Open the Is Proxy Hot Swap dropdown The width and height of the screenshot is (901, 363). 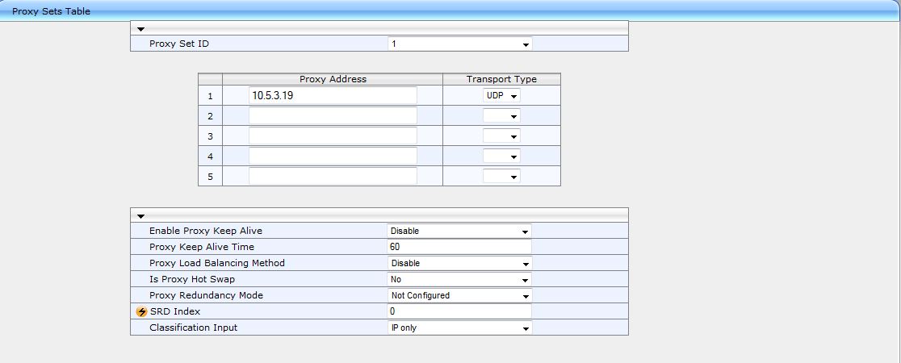pyautogui.click(x=459, y=280)
